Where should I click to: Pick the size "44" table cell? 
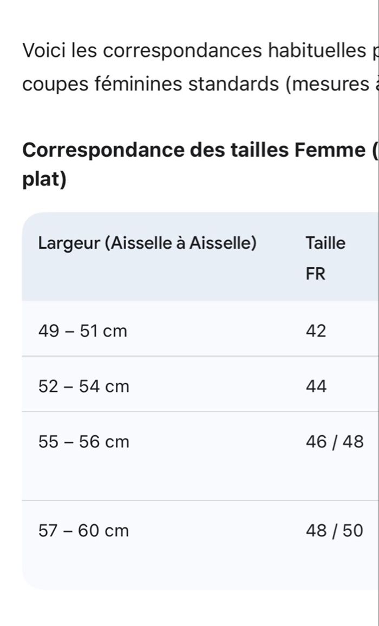(316, 386)
